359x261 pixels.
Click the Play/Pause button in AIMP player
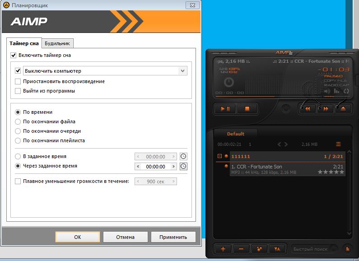pyautogui.click(x=225, y=109)
